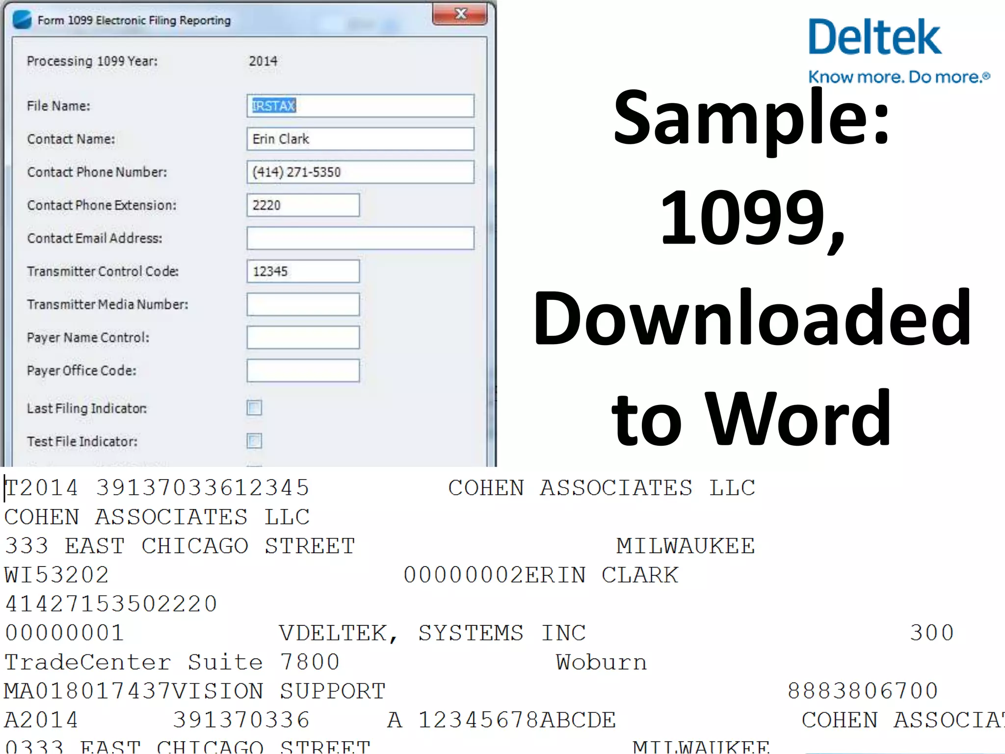Click the text 'MA018017437VISION SUPPORT'
Viewport: 1005px width, 754px height.
[x=195, y=691]
